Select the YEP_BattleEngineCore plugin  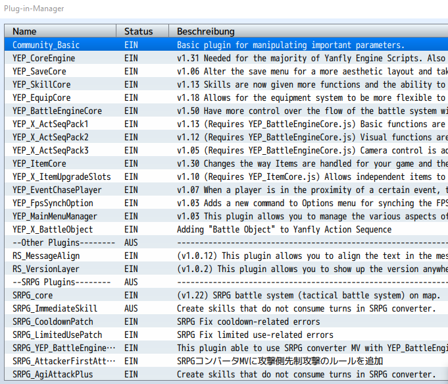pyautogui.click(x=226, y=111)
